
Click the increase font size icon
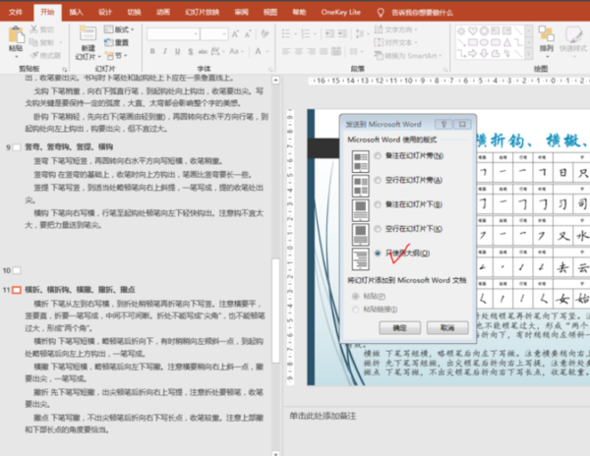[235, 34]
